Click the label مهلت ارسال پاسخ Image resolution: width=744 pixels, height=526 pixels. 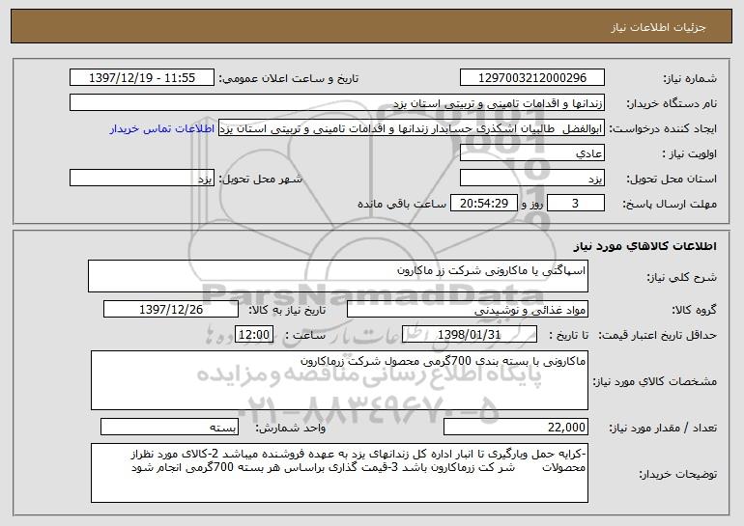tap(670, 205)
